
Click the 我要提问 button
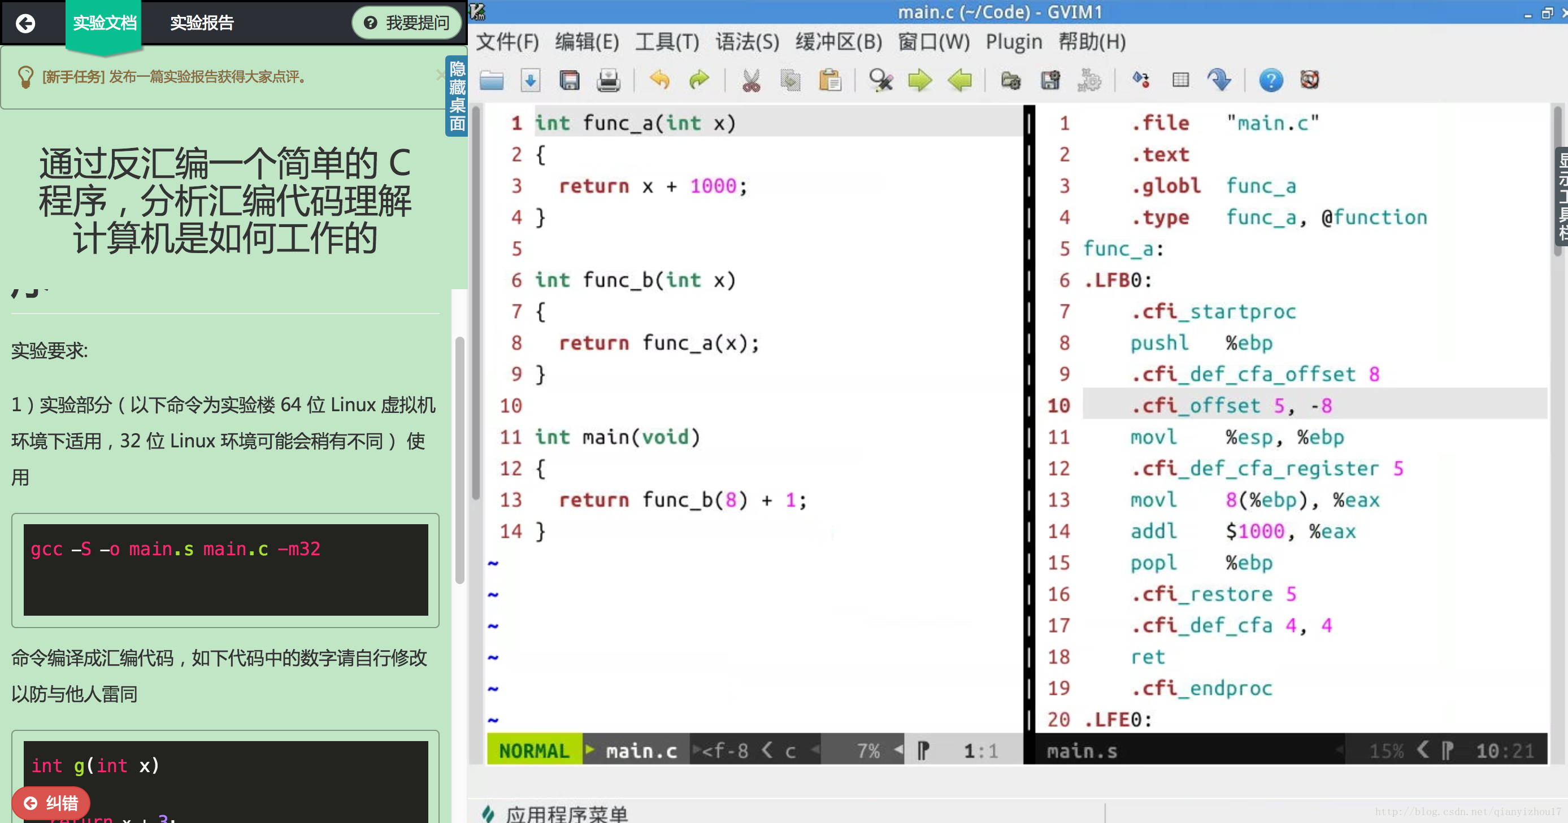click(x=407, y=23)
